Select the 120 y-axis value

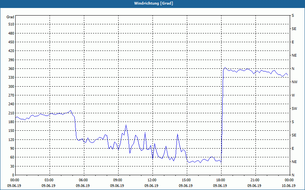pos(11,139)
